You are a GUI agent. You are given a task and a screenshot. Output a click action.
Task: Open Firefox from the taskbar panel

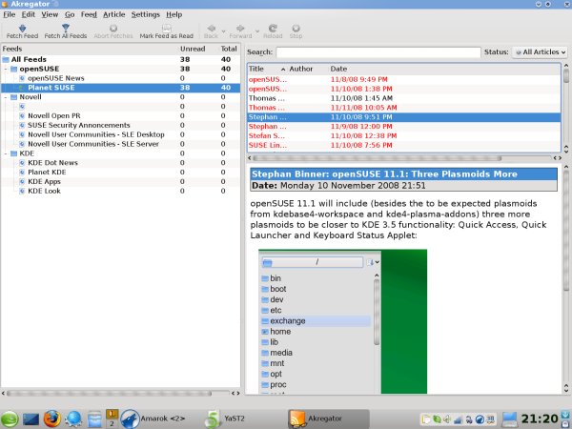(x=51, y=418)
